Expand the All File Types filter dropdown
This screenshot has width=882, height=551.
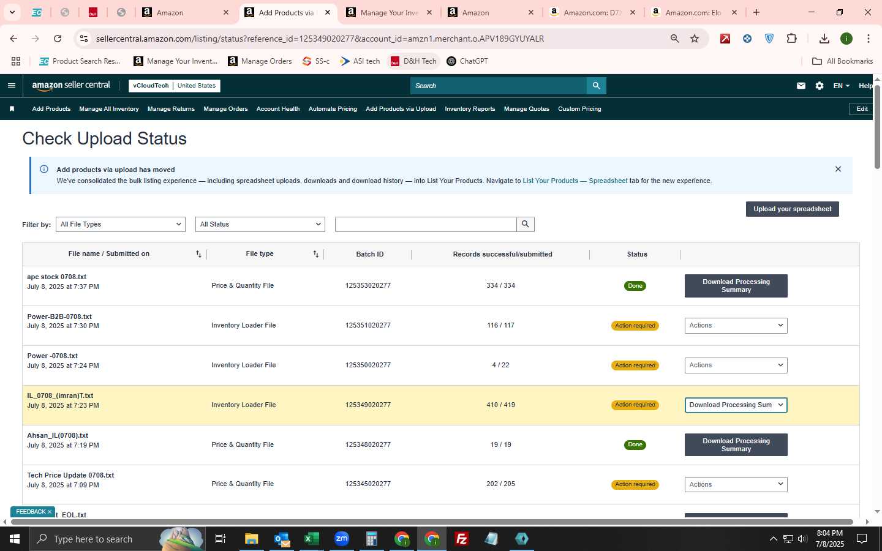[121, 224]
